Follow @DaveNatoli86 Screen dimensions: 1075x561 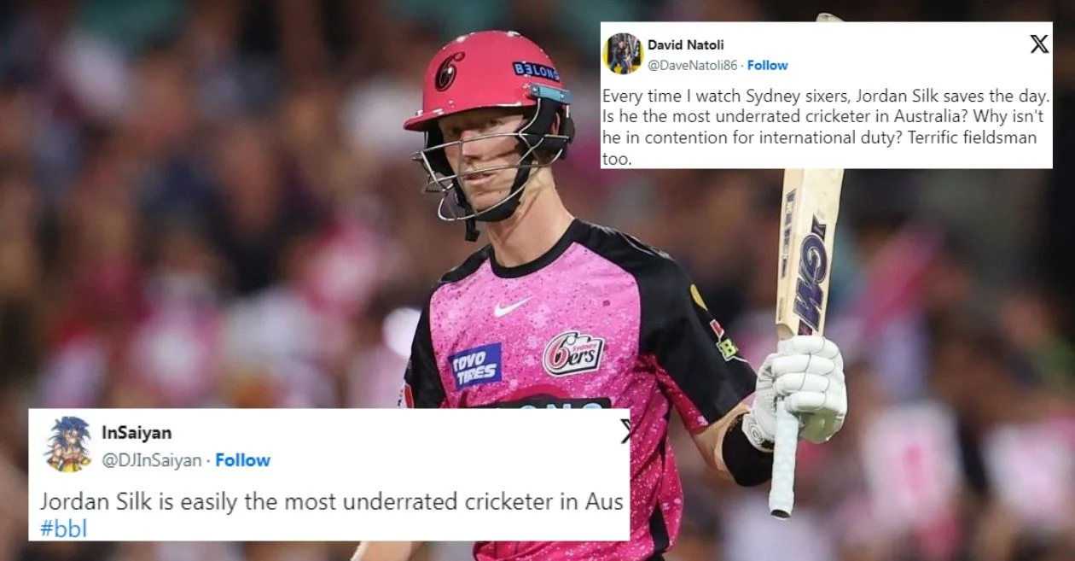point(767,65)
